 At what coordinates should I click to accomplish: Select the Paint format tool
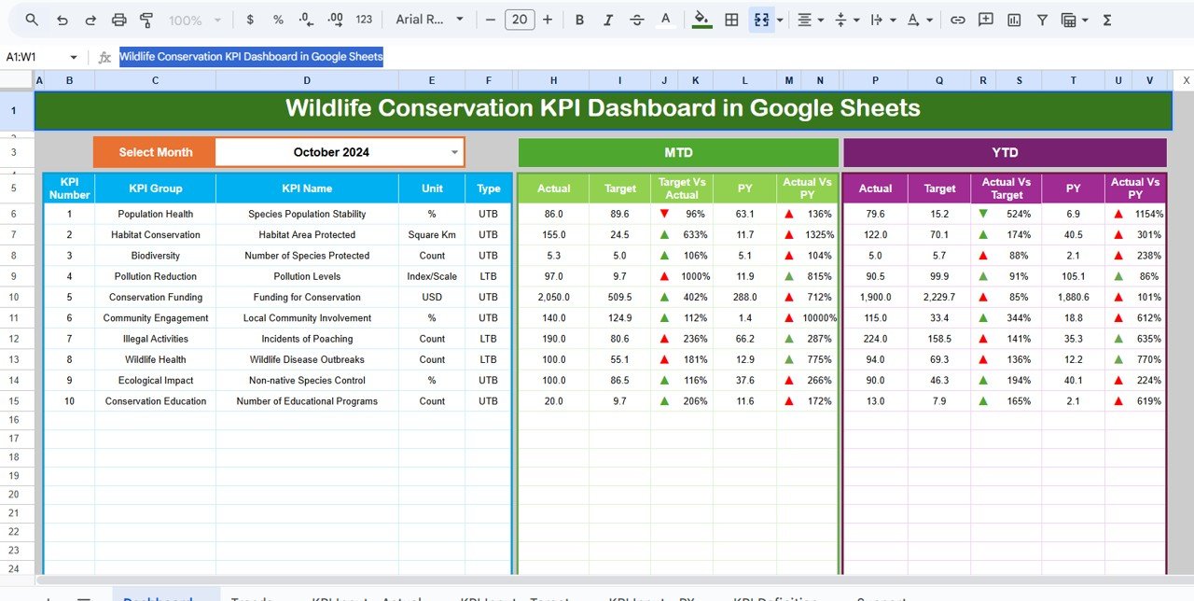146,20
